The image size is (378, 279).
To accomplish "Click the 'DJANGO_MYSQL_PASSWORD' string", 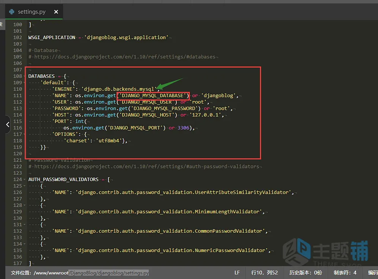I will (166, 109).
